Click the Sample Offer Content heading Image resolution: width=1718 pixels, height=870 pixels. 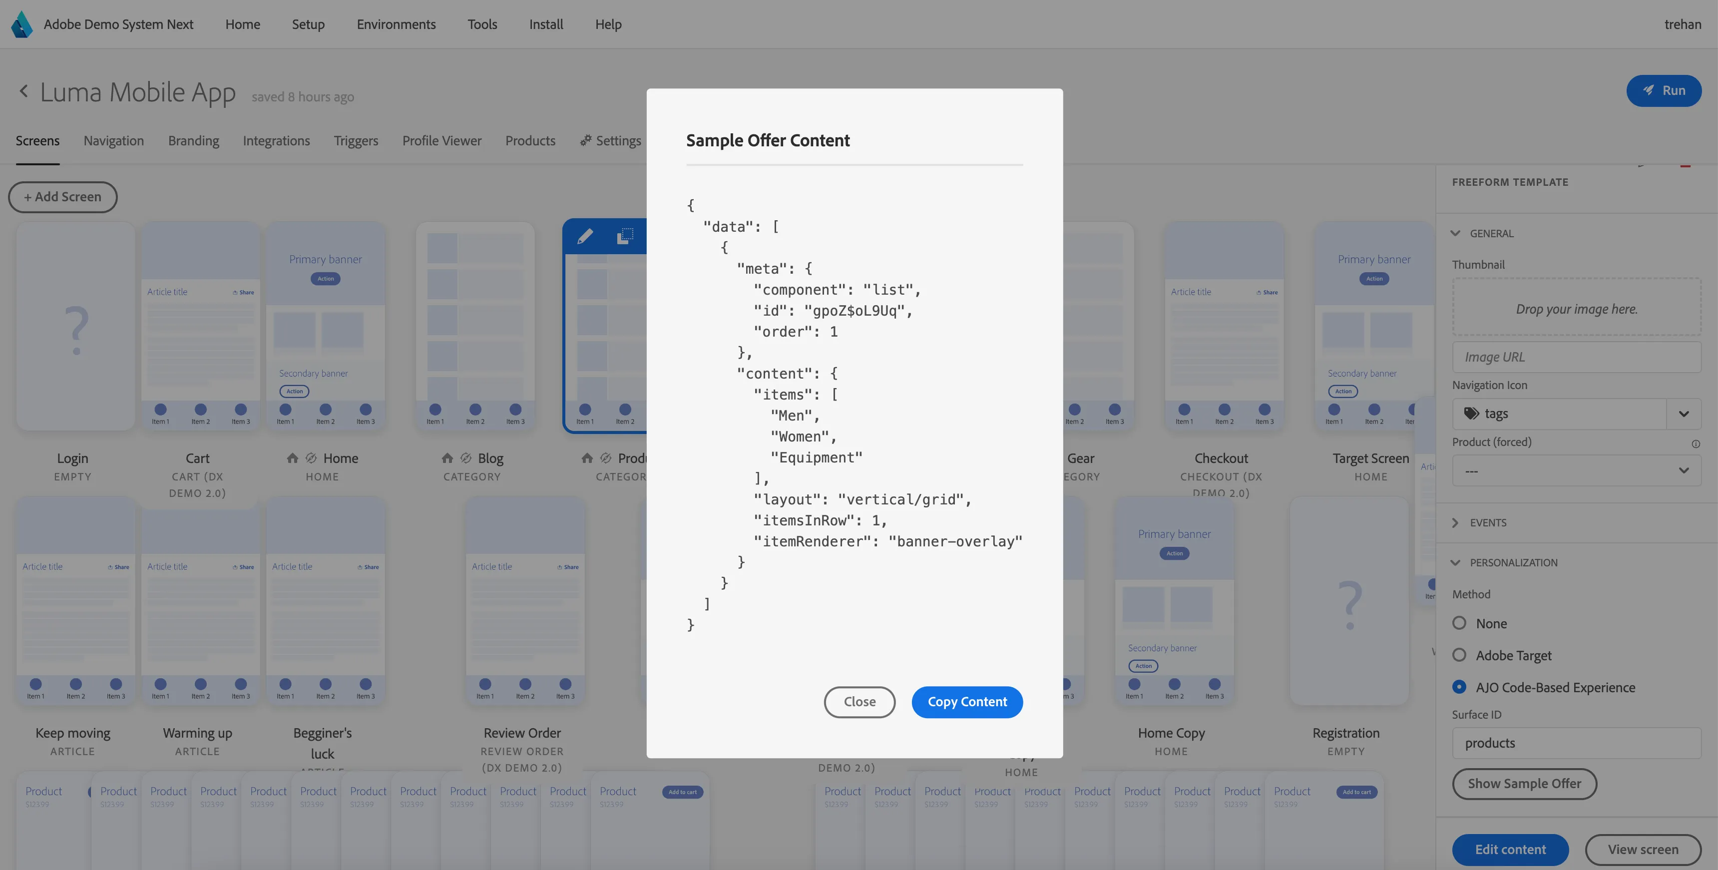pos(768,140)
